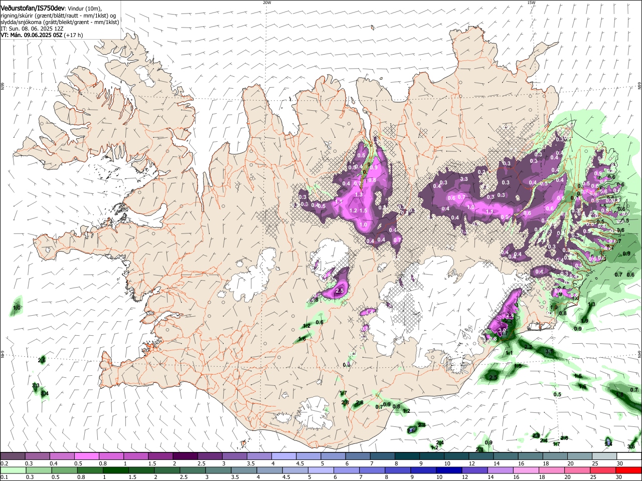Click the bright red swatch in the rain legend

coord(629,470)
